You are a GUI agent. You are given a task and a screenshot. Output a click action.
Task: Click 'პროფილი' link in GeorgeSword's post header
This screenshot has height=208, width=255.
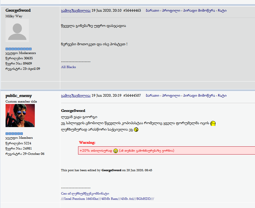pyautogui.click(x=171, y=11)
